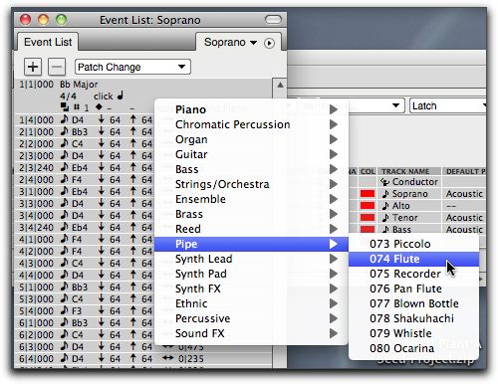Open the Latch mode dropdown

click(x=448, y=105)
